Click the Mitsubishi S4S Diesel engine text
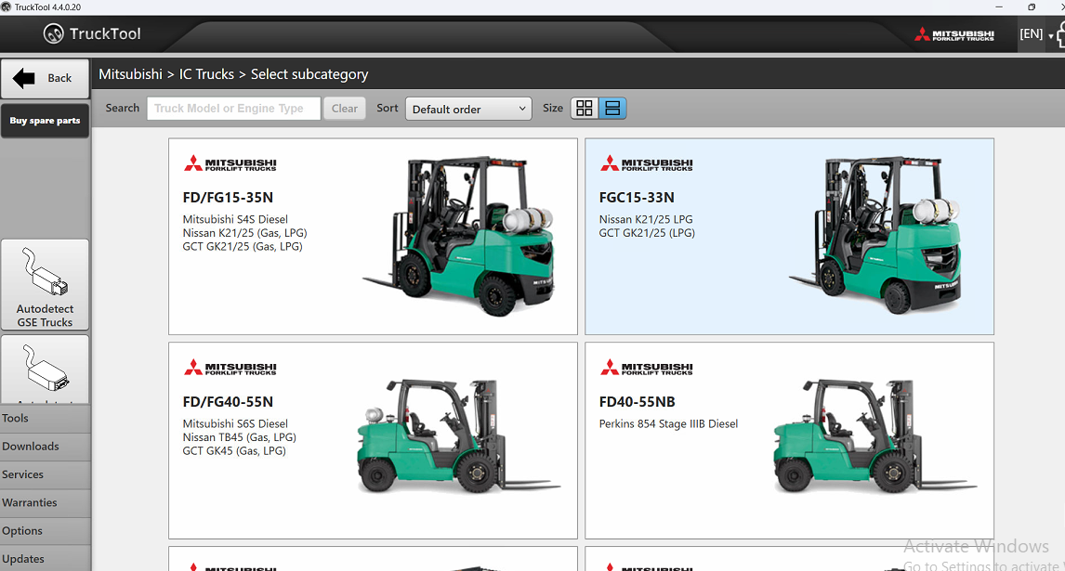This screenshot has width=1065, height=571. (x=235, y=219)
